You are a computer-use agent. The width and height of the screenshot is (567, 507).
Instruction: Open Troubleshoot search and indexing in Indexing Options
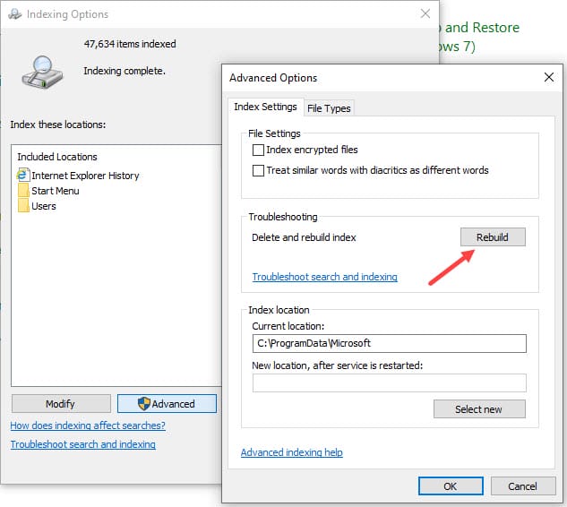[82, 444]
